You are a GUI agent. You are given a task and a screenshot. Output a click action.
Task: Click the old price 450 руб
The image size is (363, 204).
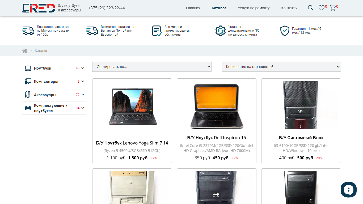point(221,158)
